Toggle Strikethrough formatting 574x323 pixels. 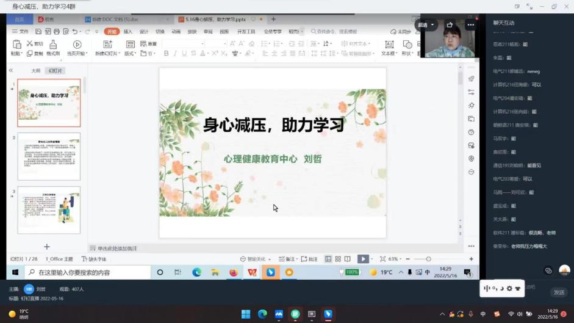pos(193,54)
